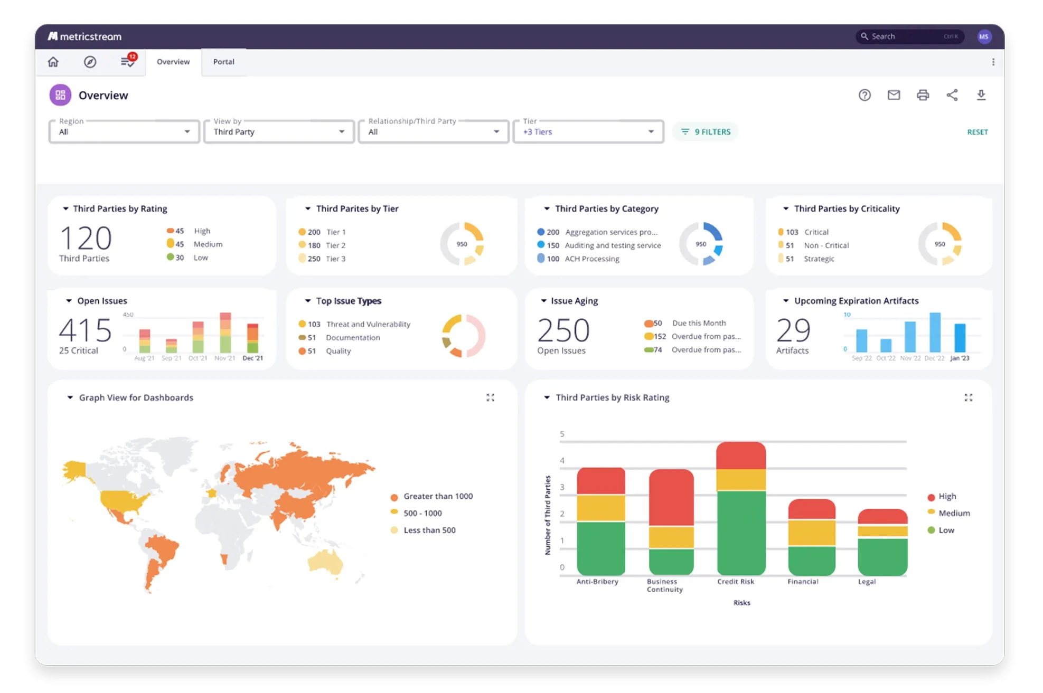Open the Region dropdown
The image size is (1043, 693).
tap(124, 132)
